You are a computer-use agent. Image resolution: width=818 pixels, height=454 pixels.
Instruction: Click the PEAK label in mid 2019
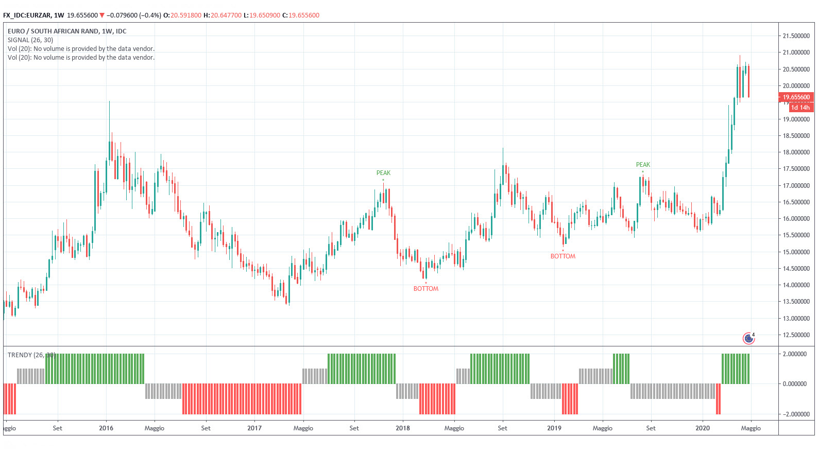(x=643, y=165)
